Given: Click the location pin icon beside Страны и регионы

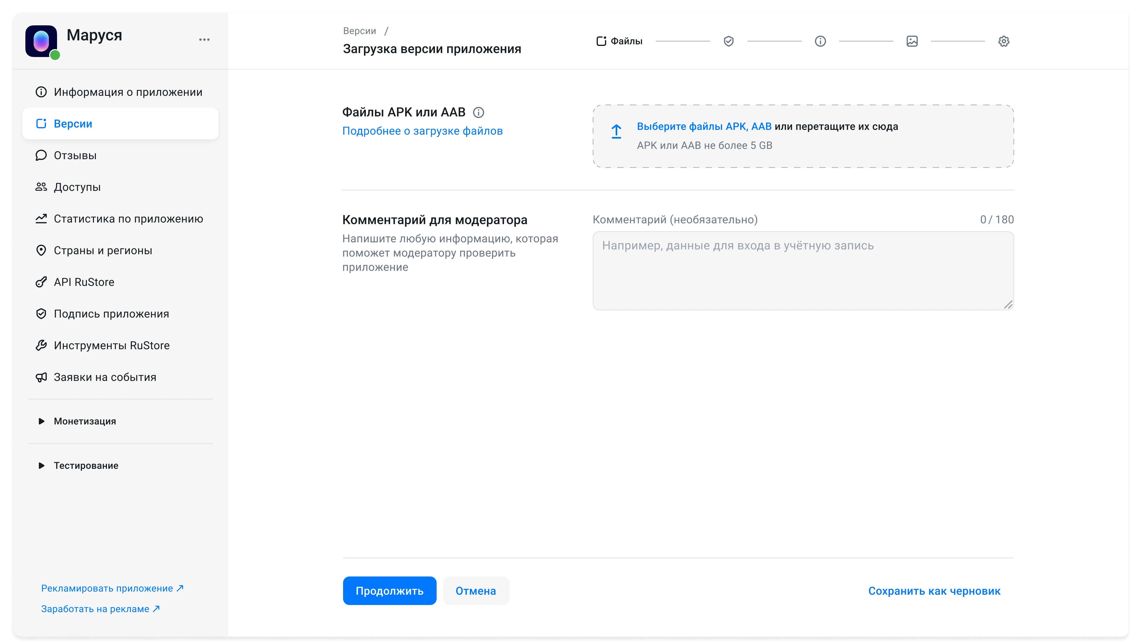Looking at the screenshot, I should pos(41,250).
